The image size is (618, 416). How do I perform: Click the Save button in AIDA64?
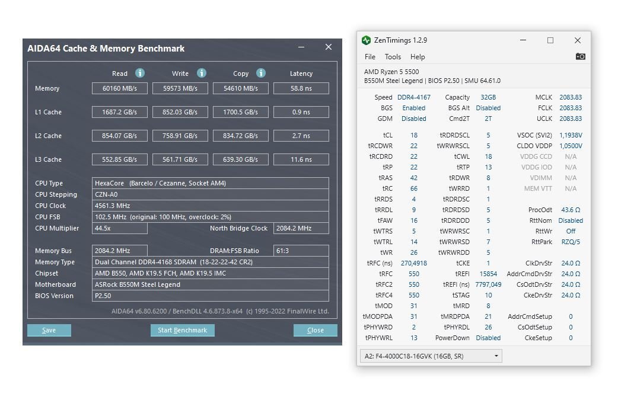click(49, 330)
